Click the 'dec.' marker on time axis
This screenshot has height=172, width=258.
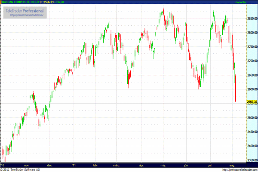point(49,165)
